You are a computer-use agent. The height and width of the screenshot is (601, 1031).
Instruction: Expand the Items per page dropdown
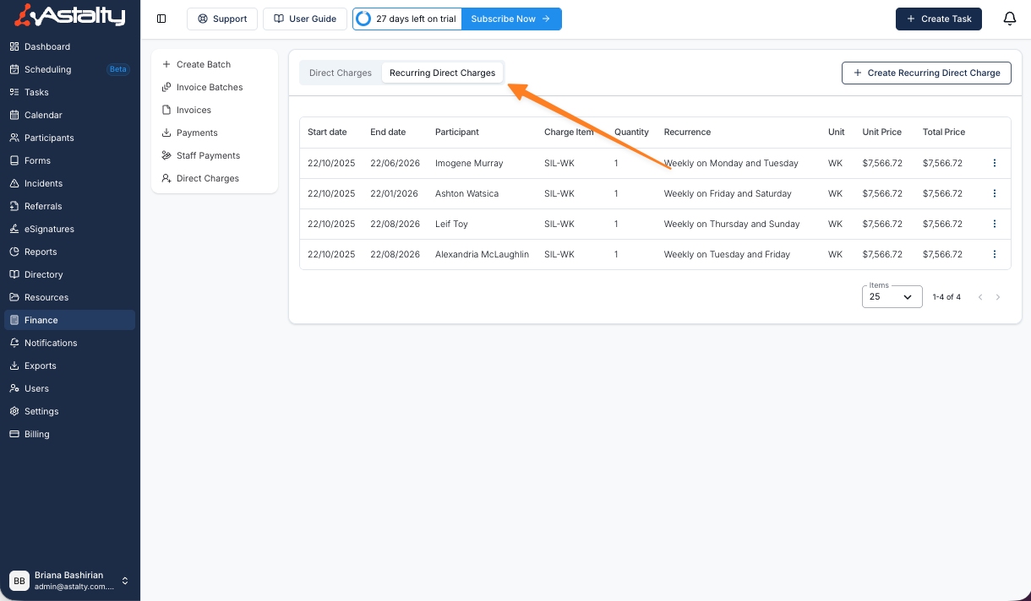(x=892, y=297)
